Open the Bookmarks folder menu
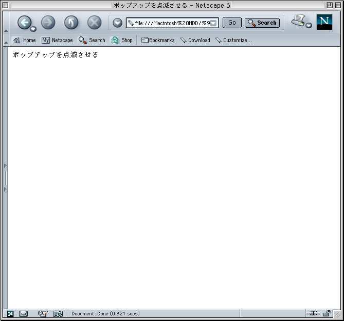 (158, 40)
